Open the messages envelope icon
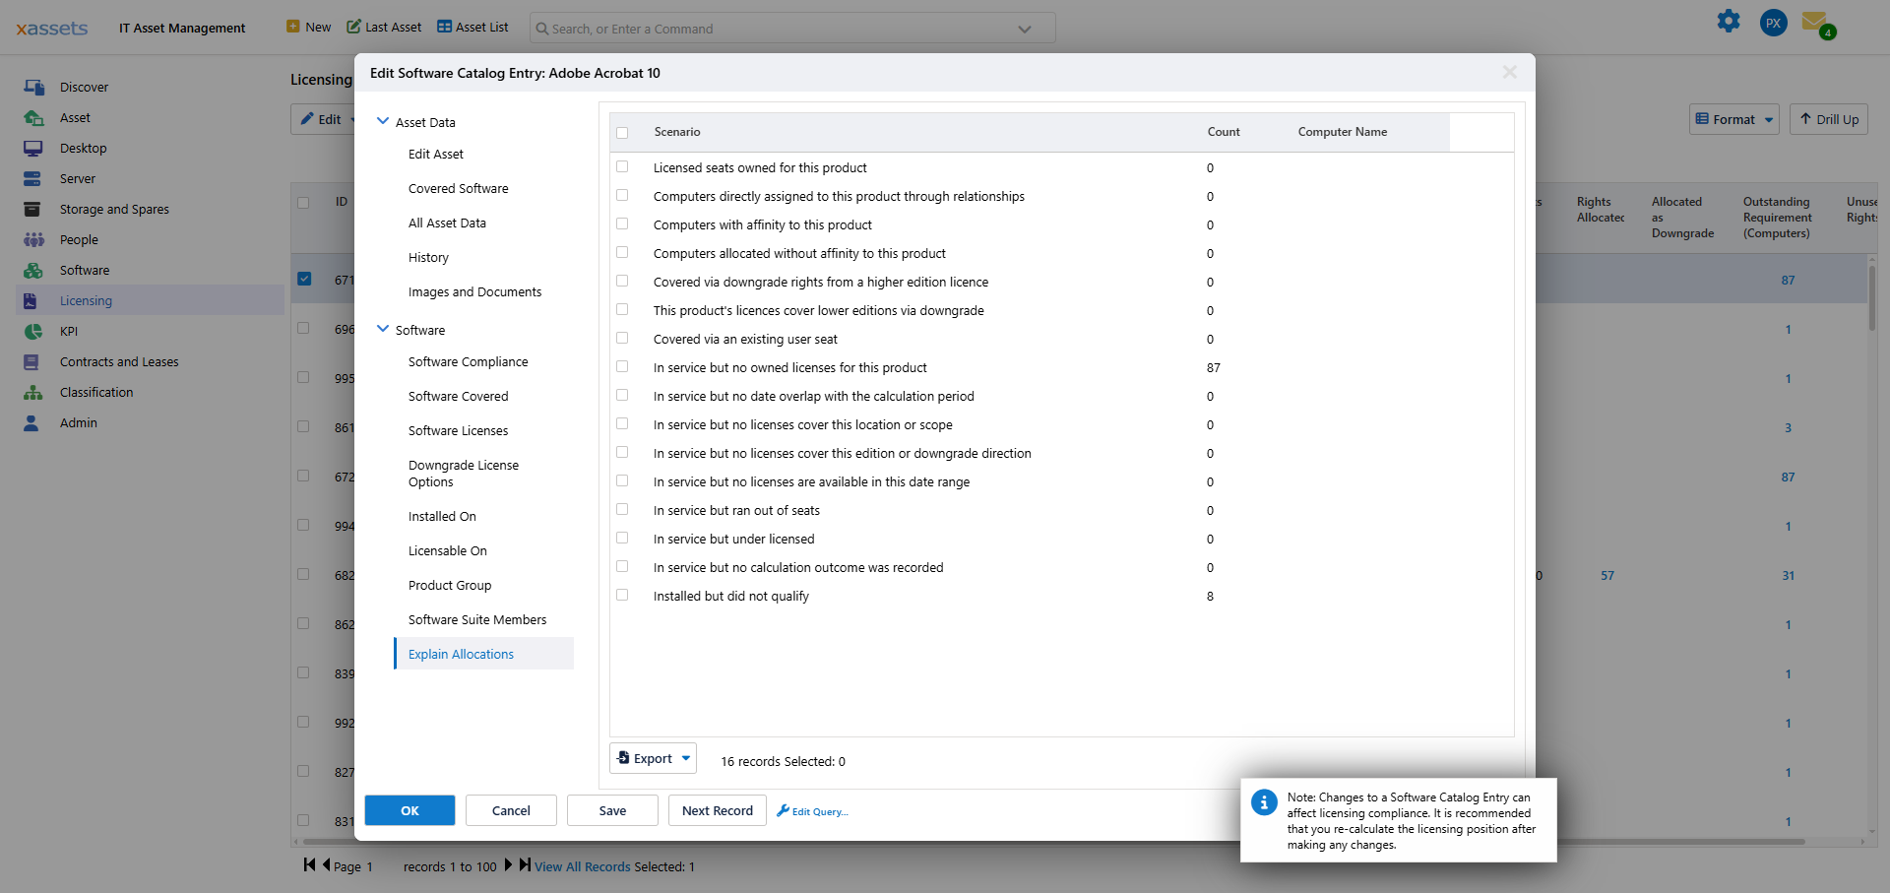This screenshot has height=893, width=1890. coord(1816,23)
